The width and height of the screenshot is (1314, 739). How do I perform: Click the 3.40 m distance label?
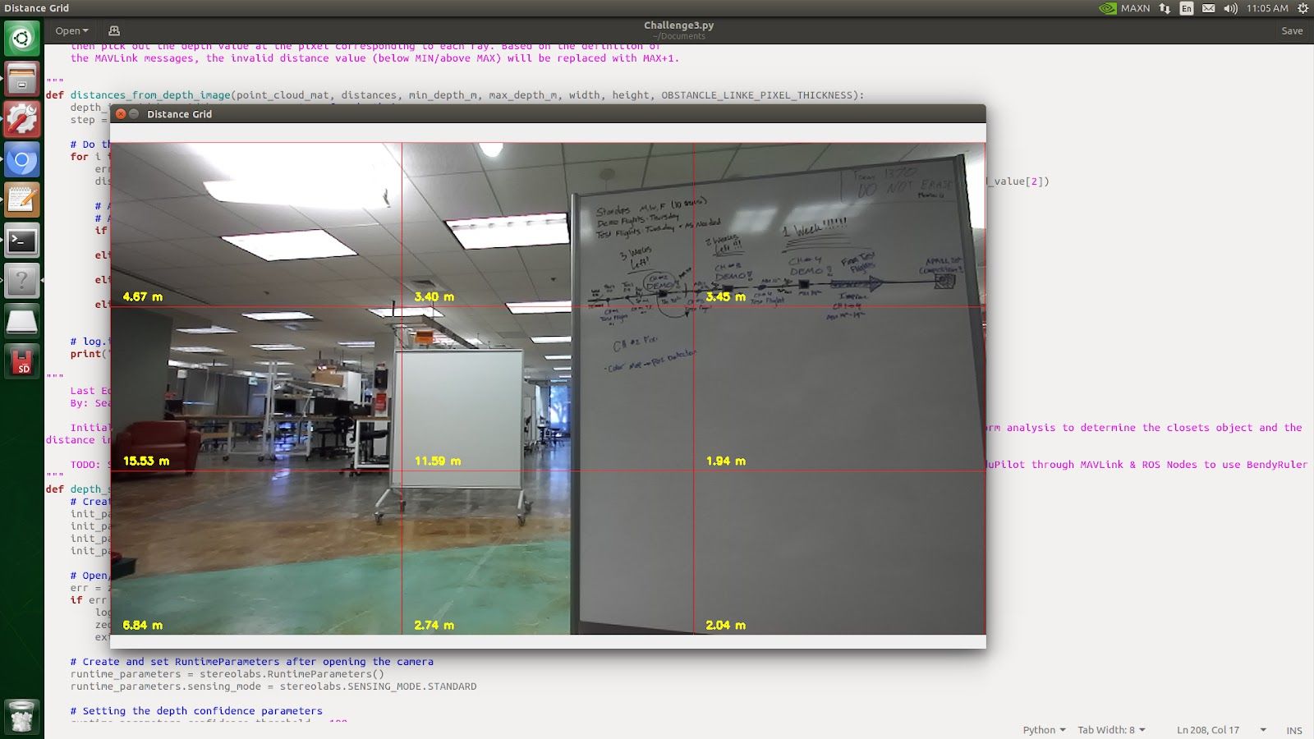click(434, 296)
